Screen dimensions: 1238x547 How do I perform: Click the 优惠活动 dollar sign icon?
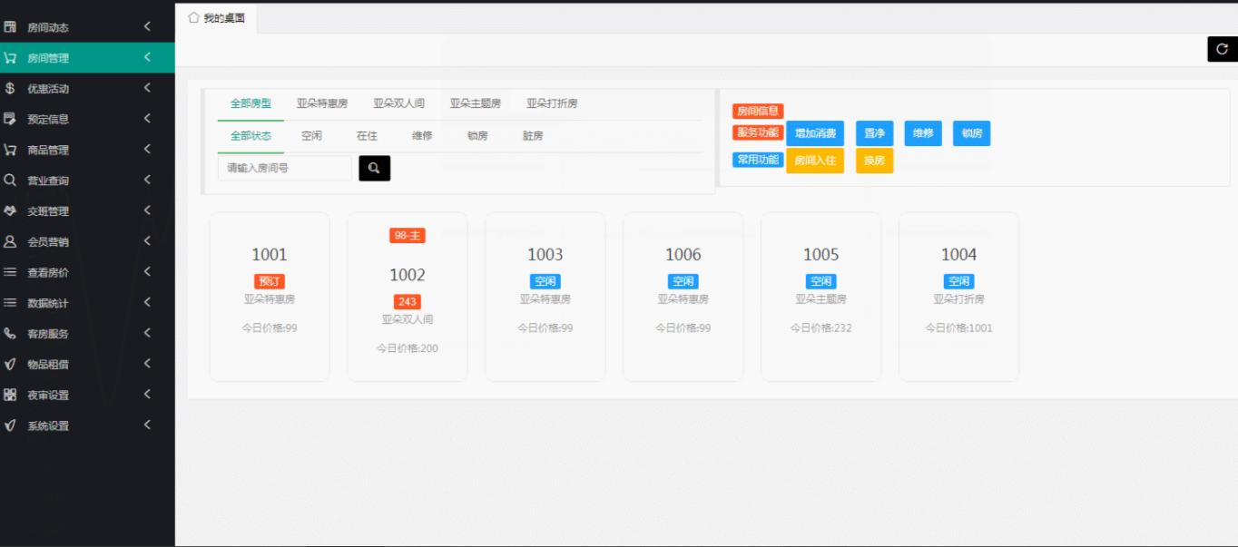[10, 89]
